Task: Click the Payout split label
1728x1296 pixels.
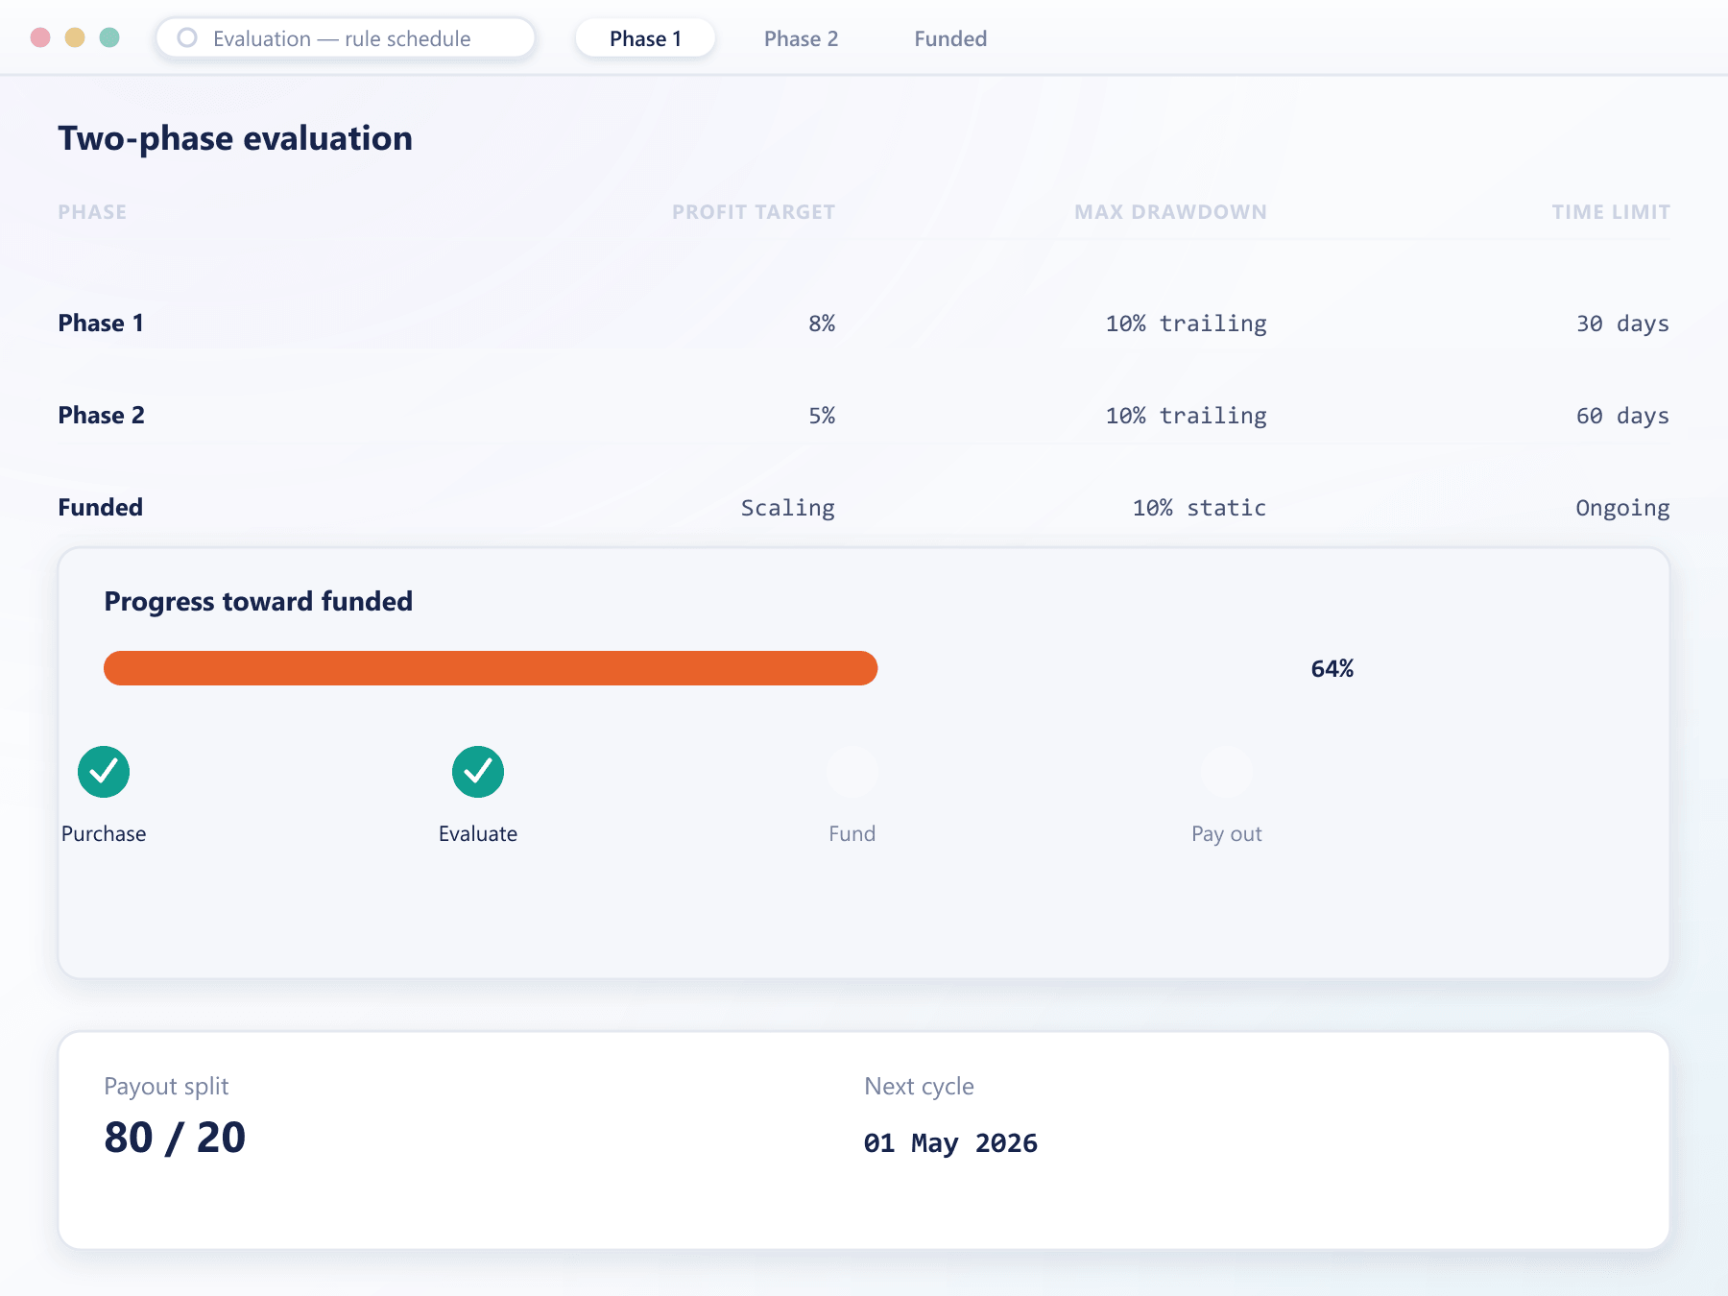Action: (166, 1087)
